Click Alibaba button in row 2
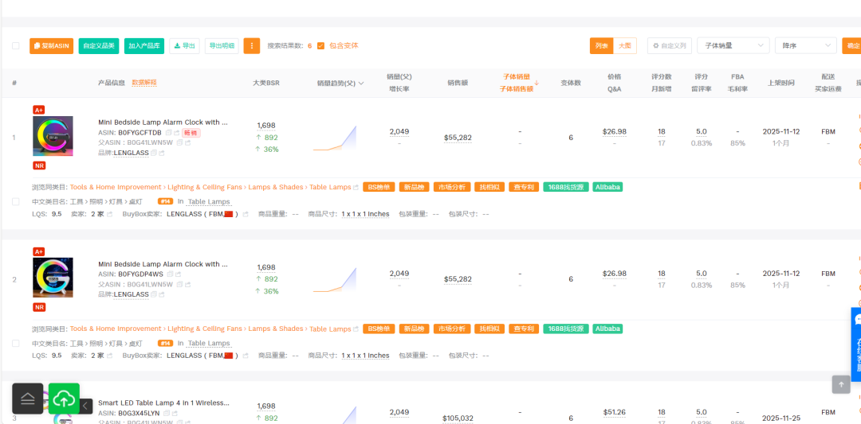861x424 pixels. click(x=607, y=329)
